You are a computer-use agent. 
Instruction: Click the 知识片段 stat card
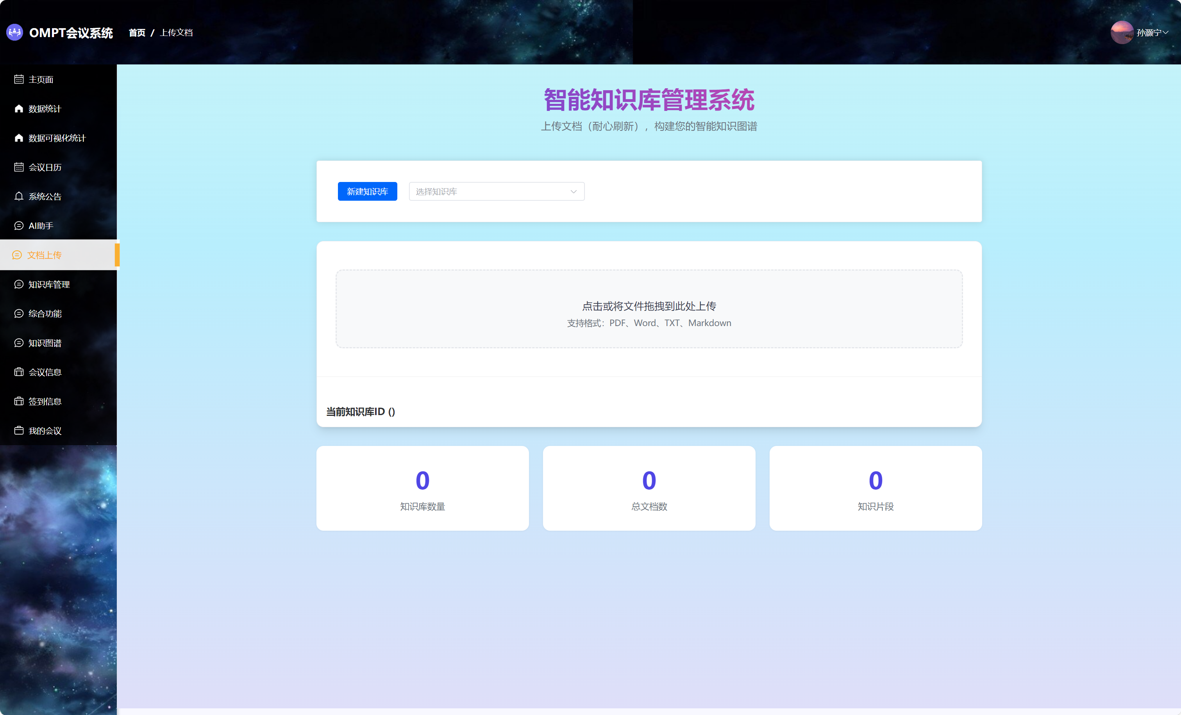click(x=875, y=488)
